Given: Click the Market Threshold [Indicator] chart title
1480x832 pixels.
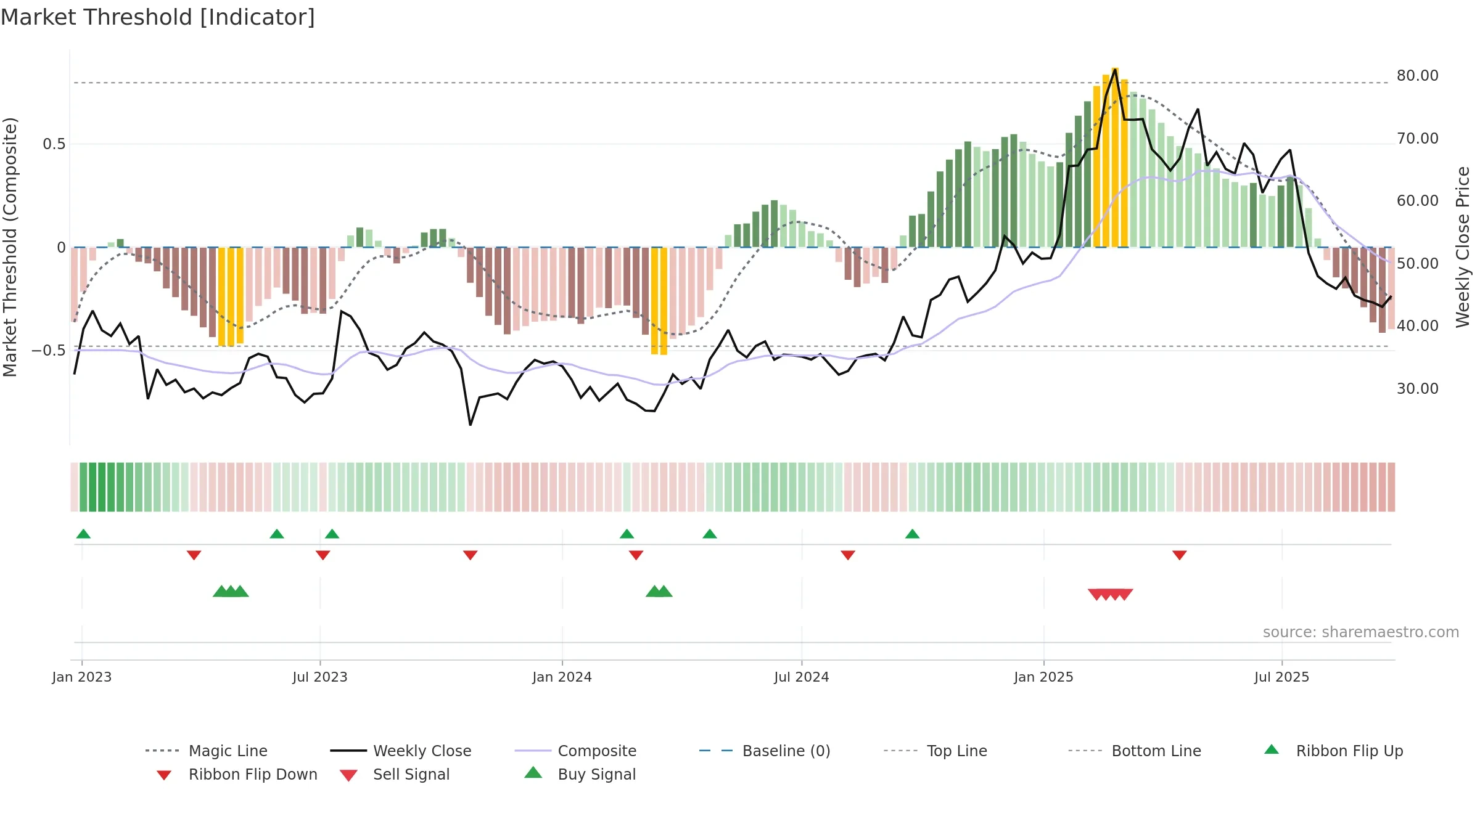Looking at the screenshot, I should (158, 17).
